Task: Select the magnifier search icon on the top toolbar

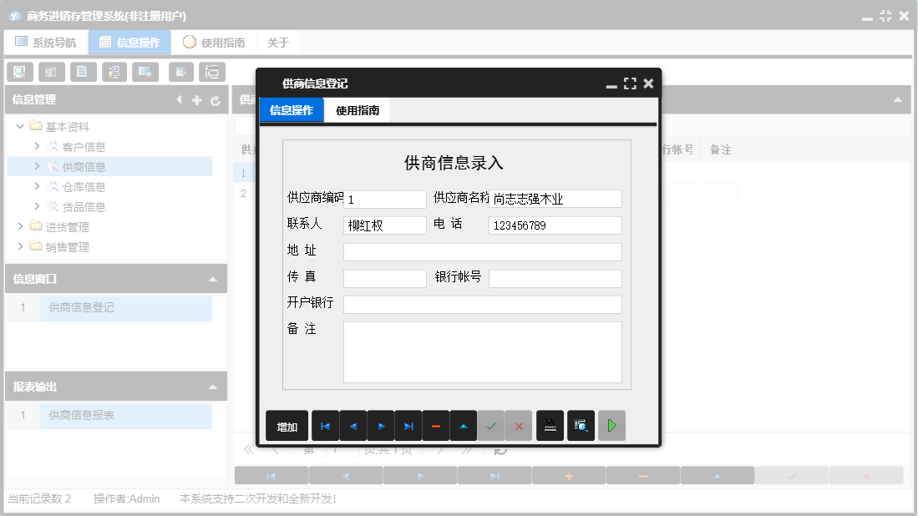Action: (19, 72)
